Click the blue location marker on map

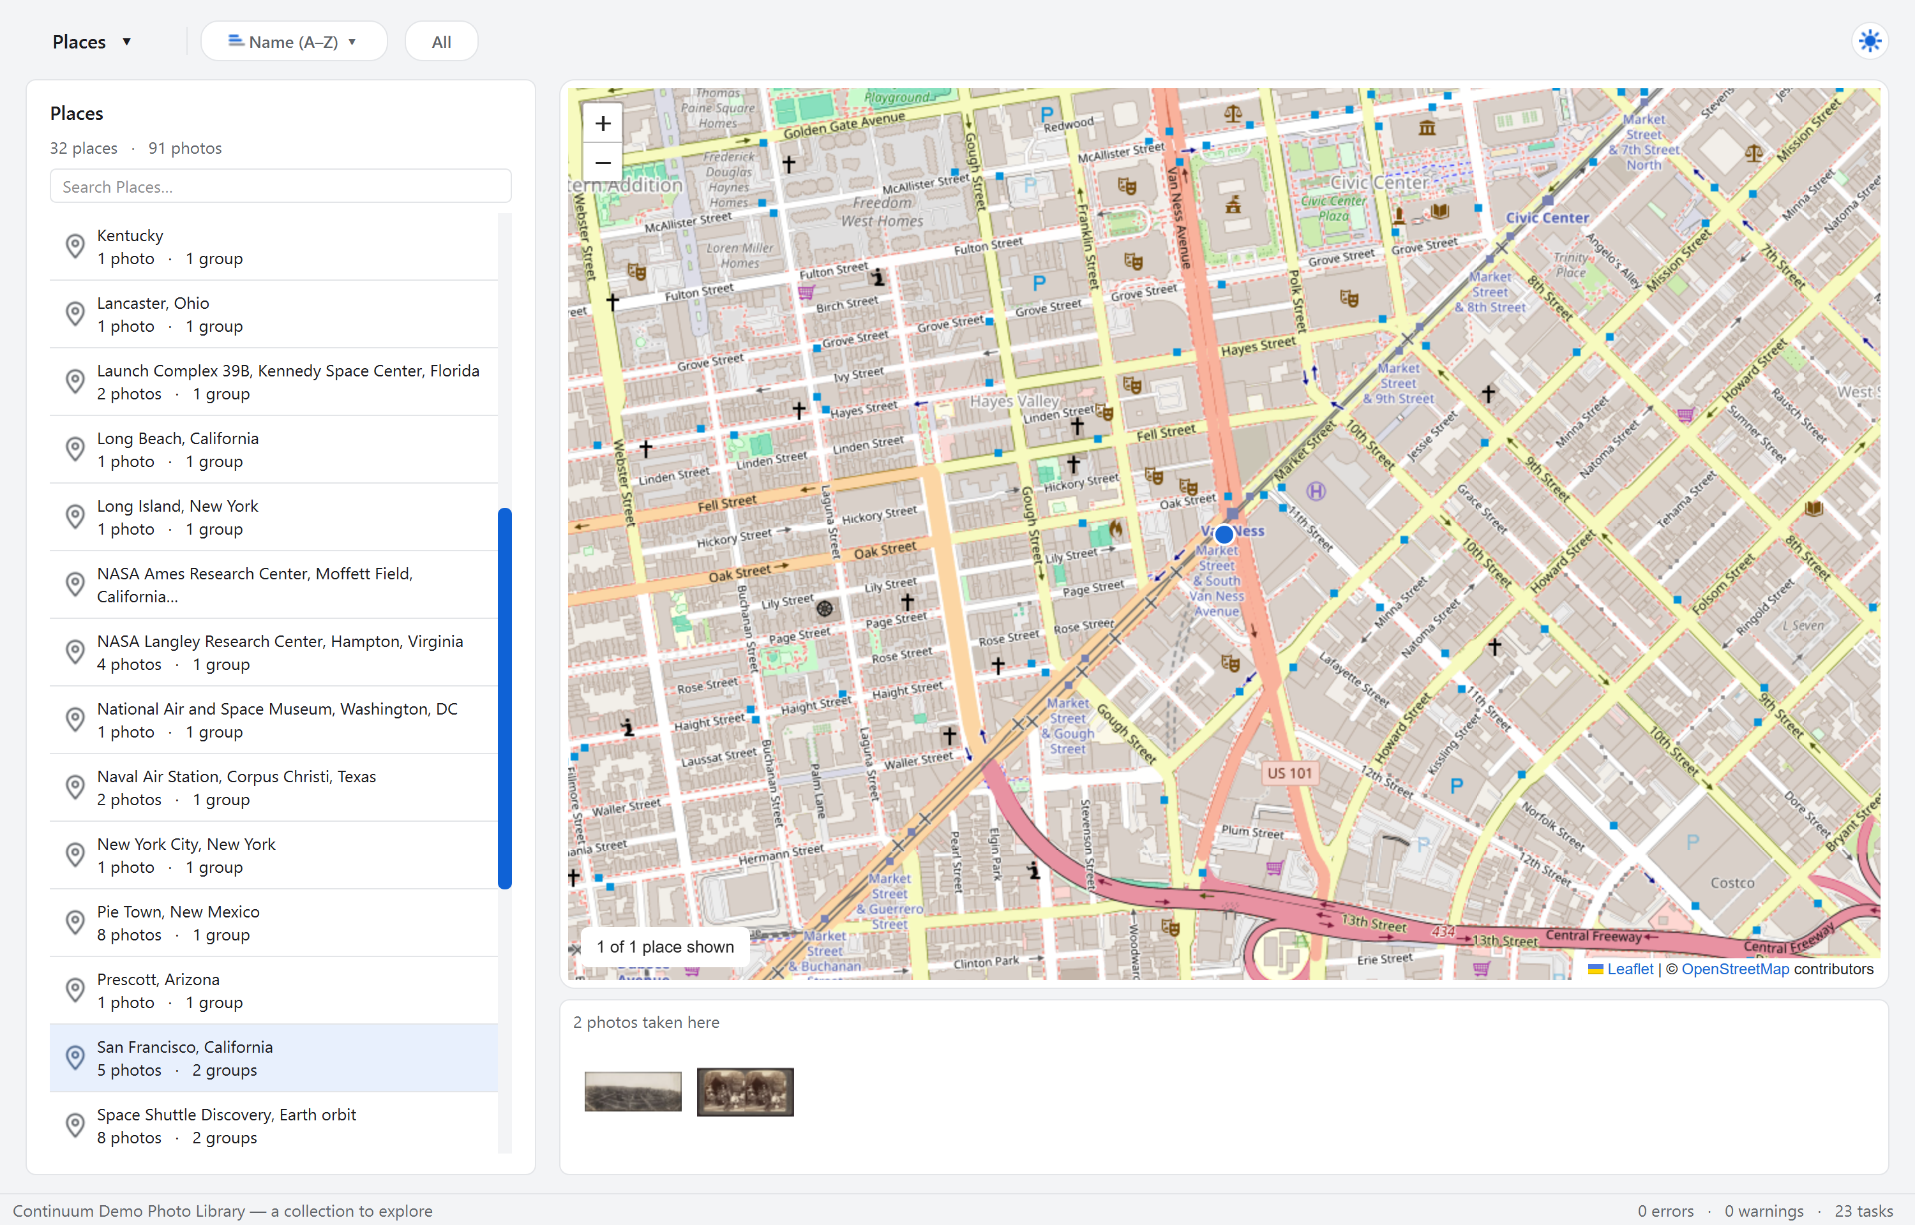click(1224, 534)
